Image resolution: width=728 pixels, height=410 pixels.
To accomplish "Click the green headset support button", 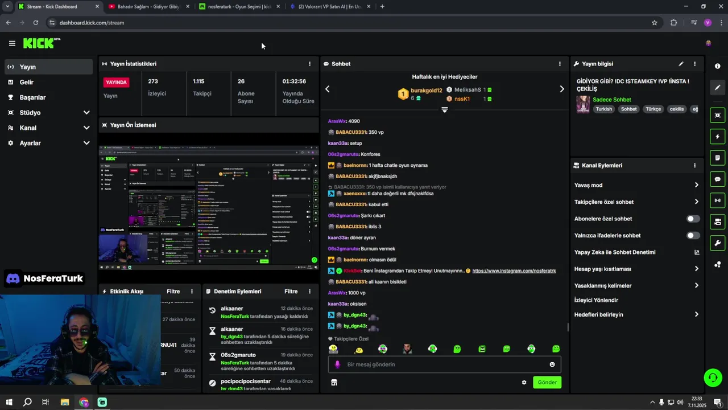I will 713,378.
